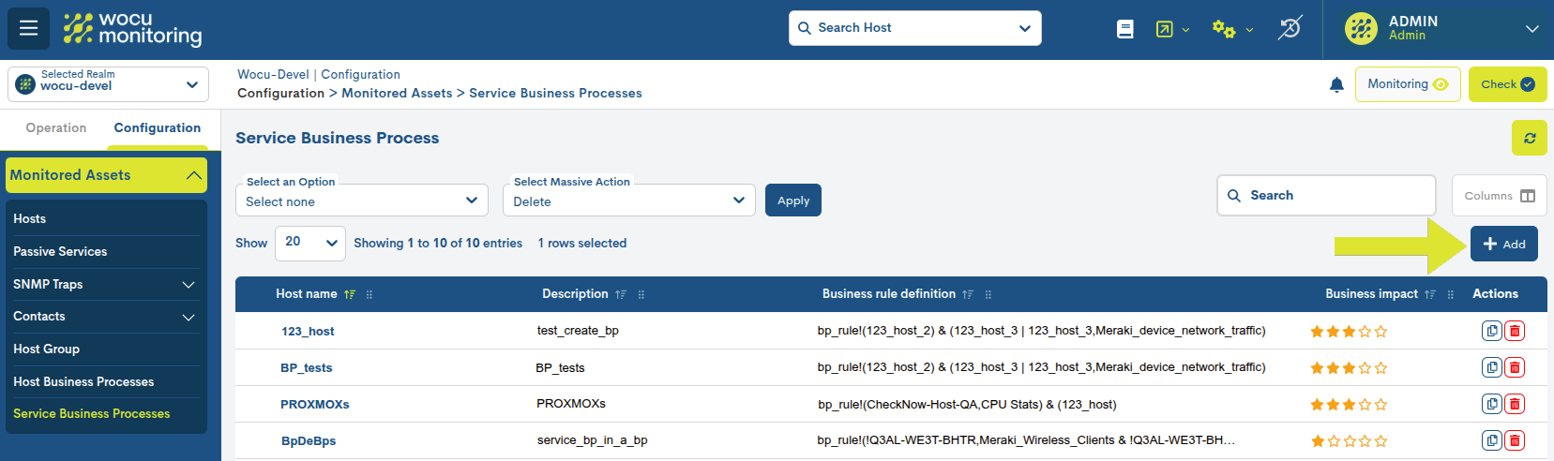1554x461 pixels.
Task: Duplicate the PROXMOXs row
Action: point(1492,404)
